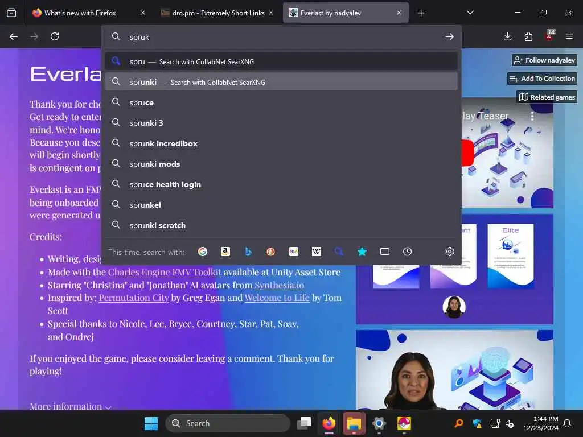Viewport: 583px width, 437px height.
Task: Open the Firefox hamburger application menu
Action: [x=569, y=36]
